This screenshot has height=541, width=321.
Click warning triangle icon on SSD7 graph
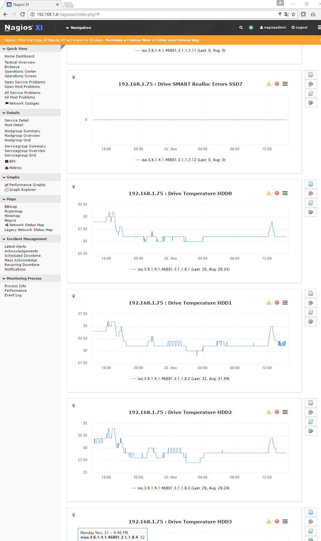pyautogui.click(x=269, y=84)
